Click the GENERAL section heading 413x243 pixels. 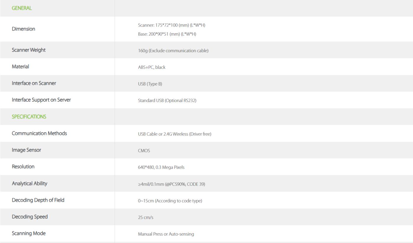pos(22,8)
